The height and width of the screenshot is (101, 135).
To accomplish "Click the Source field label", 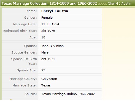I will pos(31,94).
